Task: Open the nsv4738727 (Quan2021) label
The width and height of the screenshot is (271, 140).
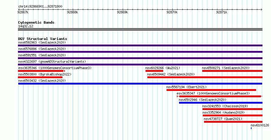Action: click(x=223, y=119)
